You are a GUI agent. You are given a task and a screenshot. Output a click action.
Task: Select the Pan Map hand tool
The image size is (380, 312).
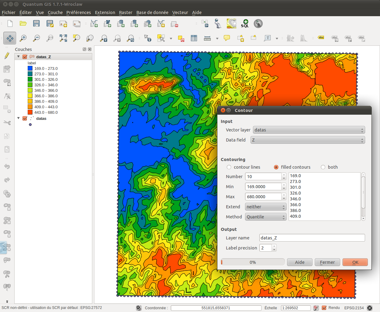coord(10,38)
